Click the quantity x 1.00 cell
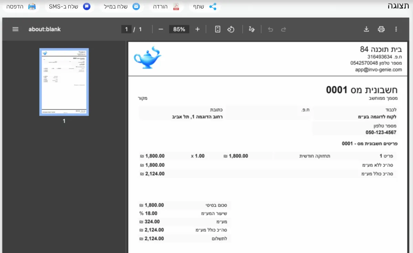The height and width of the screenshot is (253, 413). pos(198,156)
